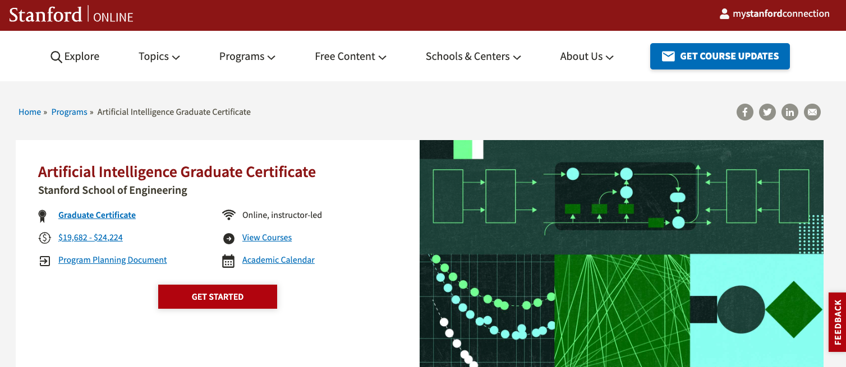Go to Programs breadcrumb link
The image size is (846, 367).
pyautogui.click(x=70, y=112)
